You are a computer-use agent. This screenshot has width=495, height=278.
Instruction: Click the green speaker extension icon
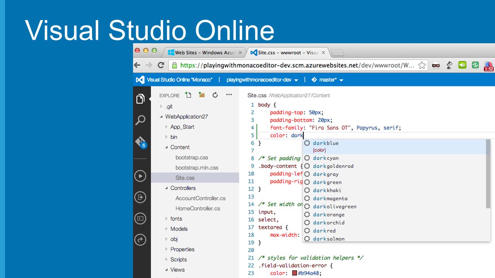coord(463,65)
